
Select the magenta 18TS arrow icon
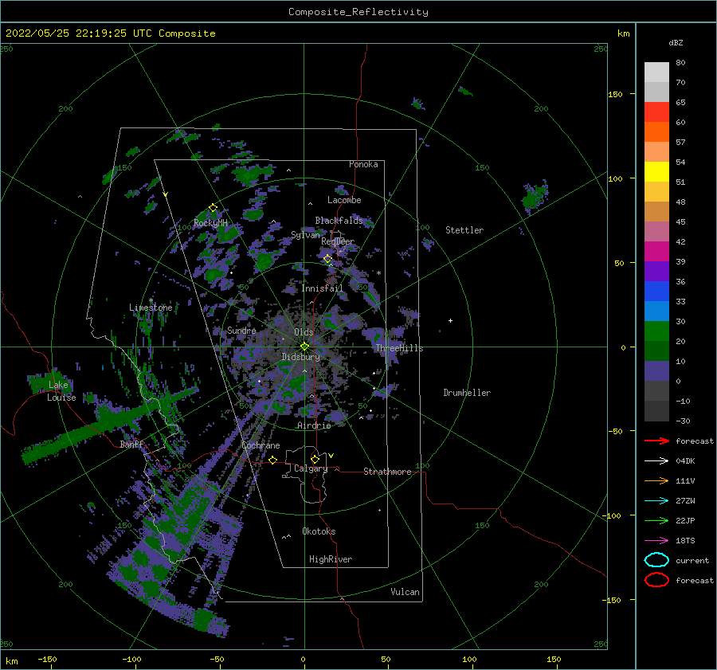click(656, 541)
